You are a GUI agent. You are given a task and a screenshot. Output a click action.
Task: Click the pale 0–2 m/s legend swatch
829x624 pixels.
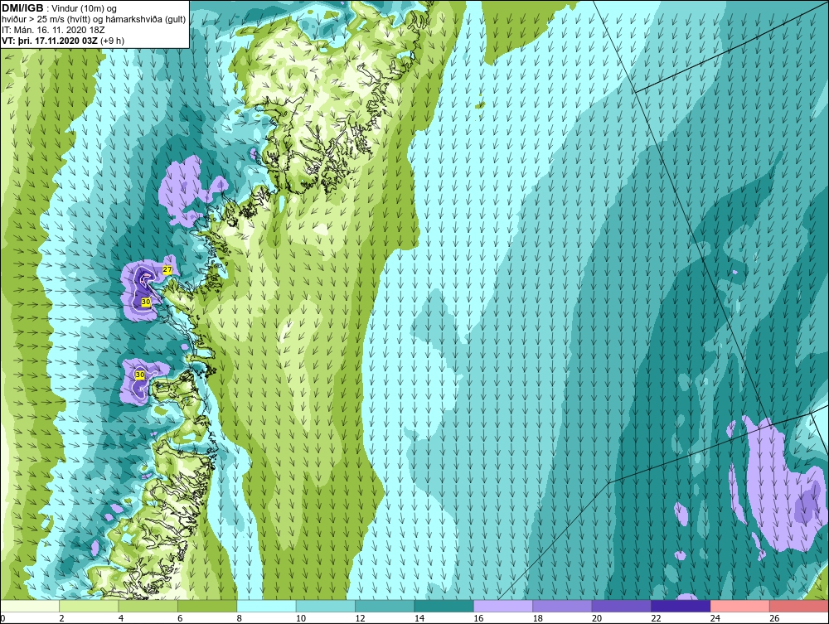(30, 606)
